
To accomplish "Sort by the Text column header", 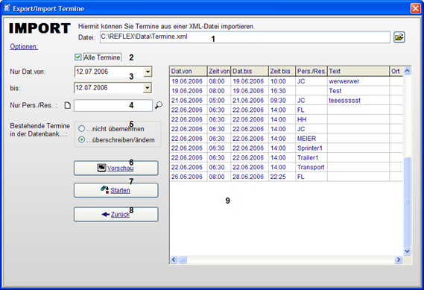I will (x=358, y=71).
